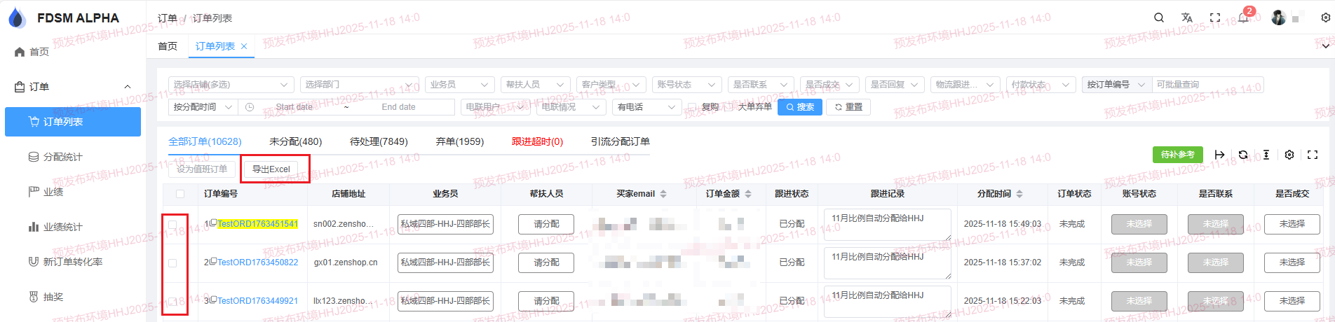The height and width of the screenshot is (322, 1335).
Task: Toggle table fullscreen icon in toolbar
Action: click(1313, 155)
